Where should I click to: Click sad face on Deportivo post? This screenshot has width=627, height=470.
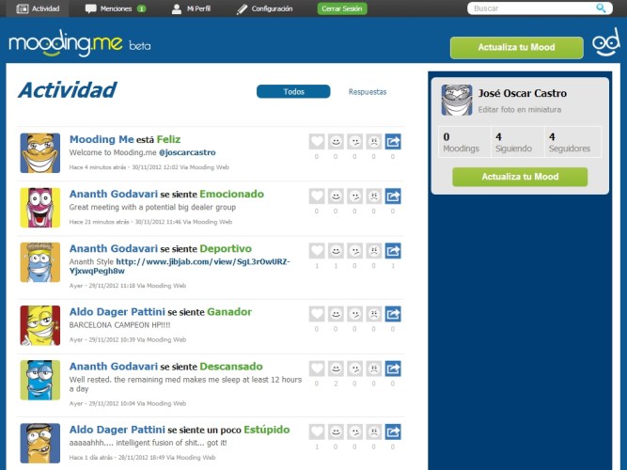pyautogui.click(x=374, y=251)
